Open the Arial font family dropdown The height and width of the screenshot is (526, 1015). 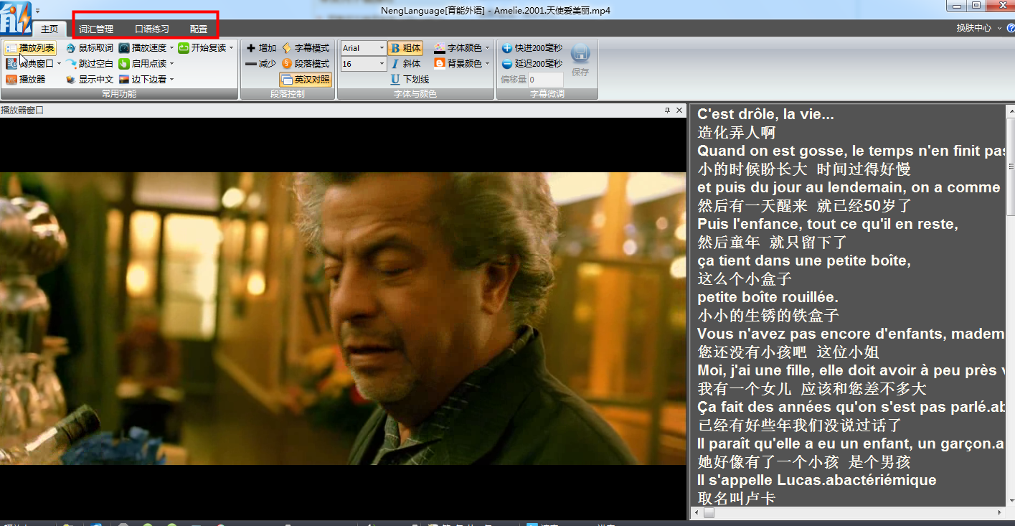click(x=381, y=48)
